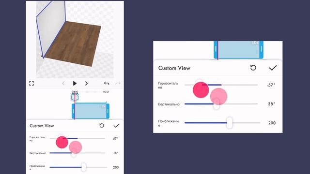Adjust Вертикально slider handle in phone panel

point(74,153)
